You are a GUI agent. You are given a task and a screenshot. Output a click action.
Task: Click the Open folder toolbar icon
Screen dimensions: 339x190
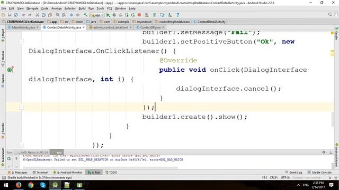pyautogui.click(x=4, y=15)
